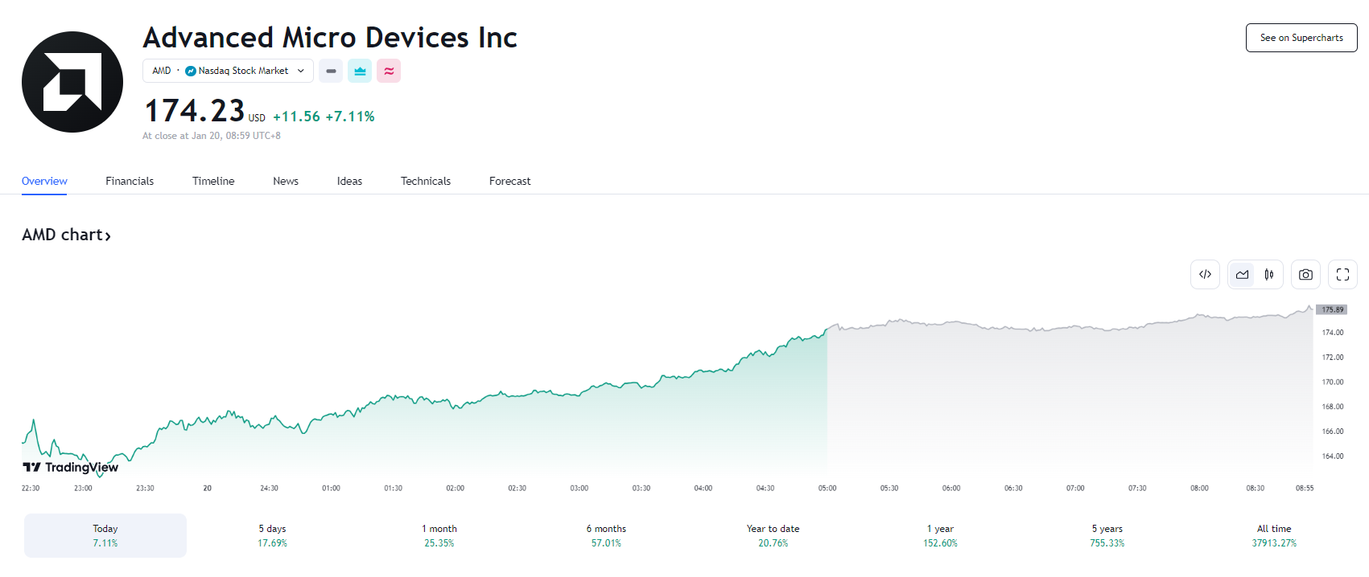Select the Technicals tab

click(x=426, y=181)
